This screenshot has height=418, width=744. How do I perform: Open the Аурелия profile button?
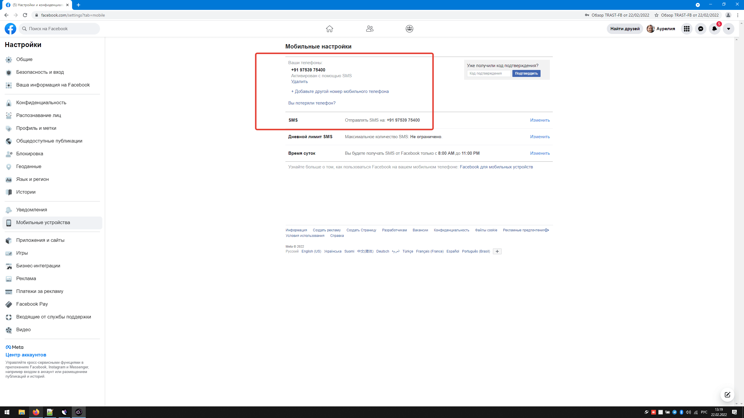(x=661, y=29)
